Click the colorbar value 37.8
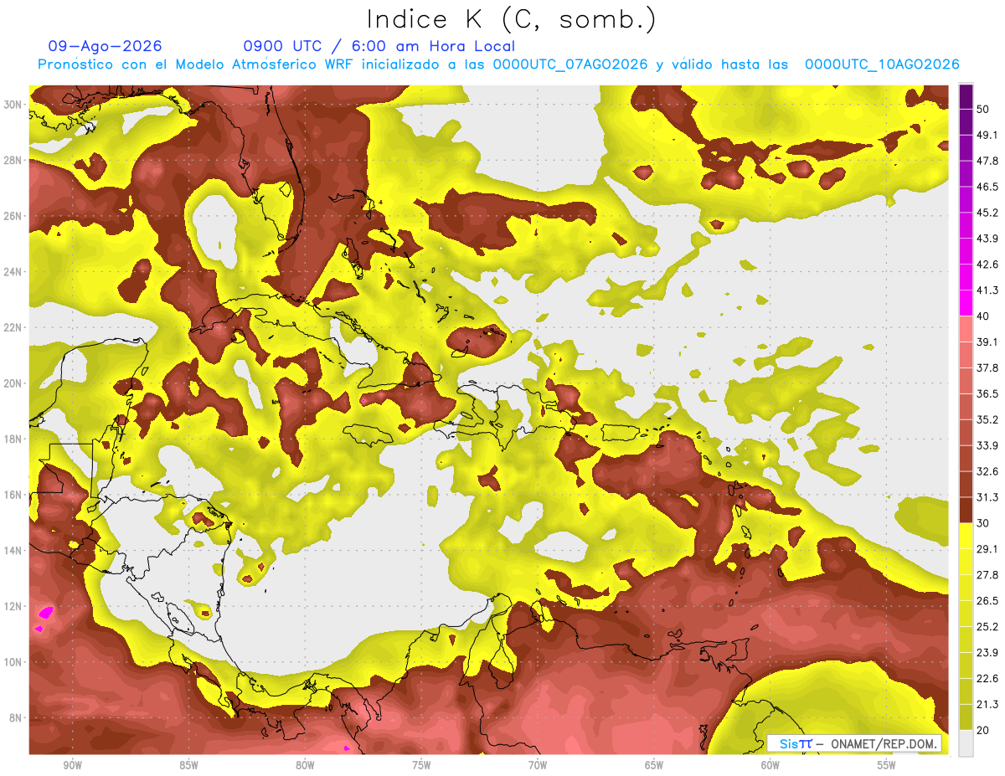The height and width of the screenshot is (776, 1005). coord(987,367)
